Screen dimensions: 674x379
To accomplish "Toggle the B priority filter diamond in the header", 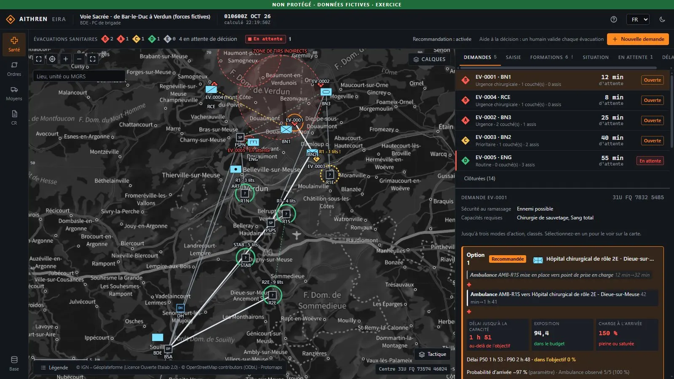I will pos(105,39).
